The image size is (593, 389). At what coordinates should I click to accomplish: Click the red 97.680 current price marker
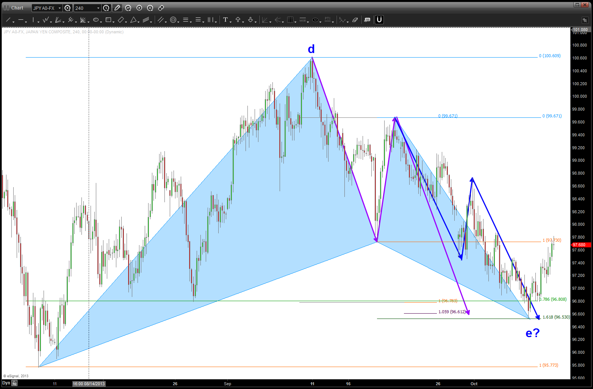pos(579,245)
